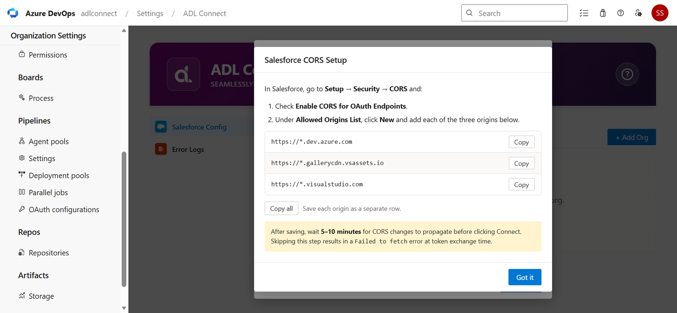Click the Parallel jobs icon
This screenshot has width=677, height=313.
(22, 192)
